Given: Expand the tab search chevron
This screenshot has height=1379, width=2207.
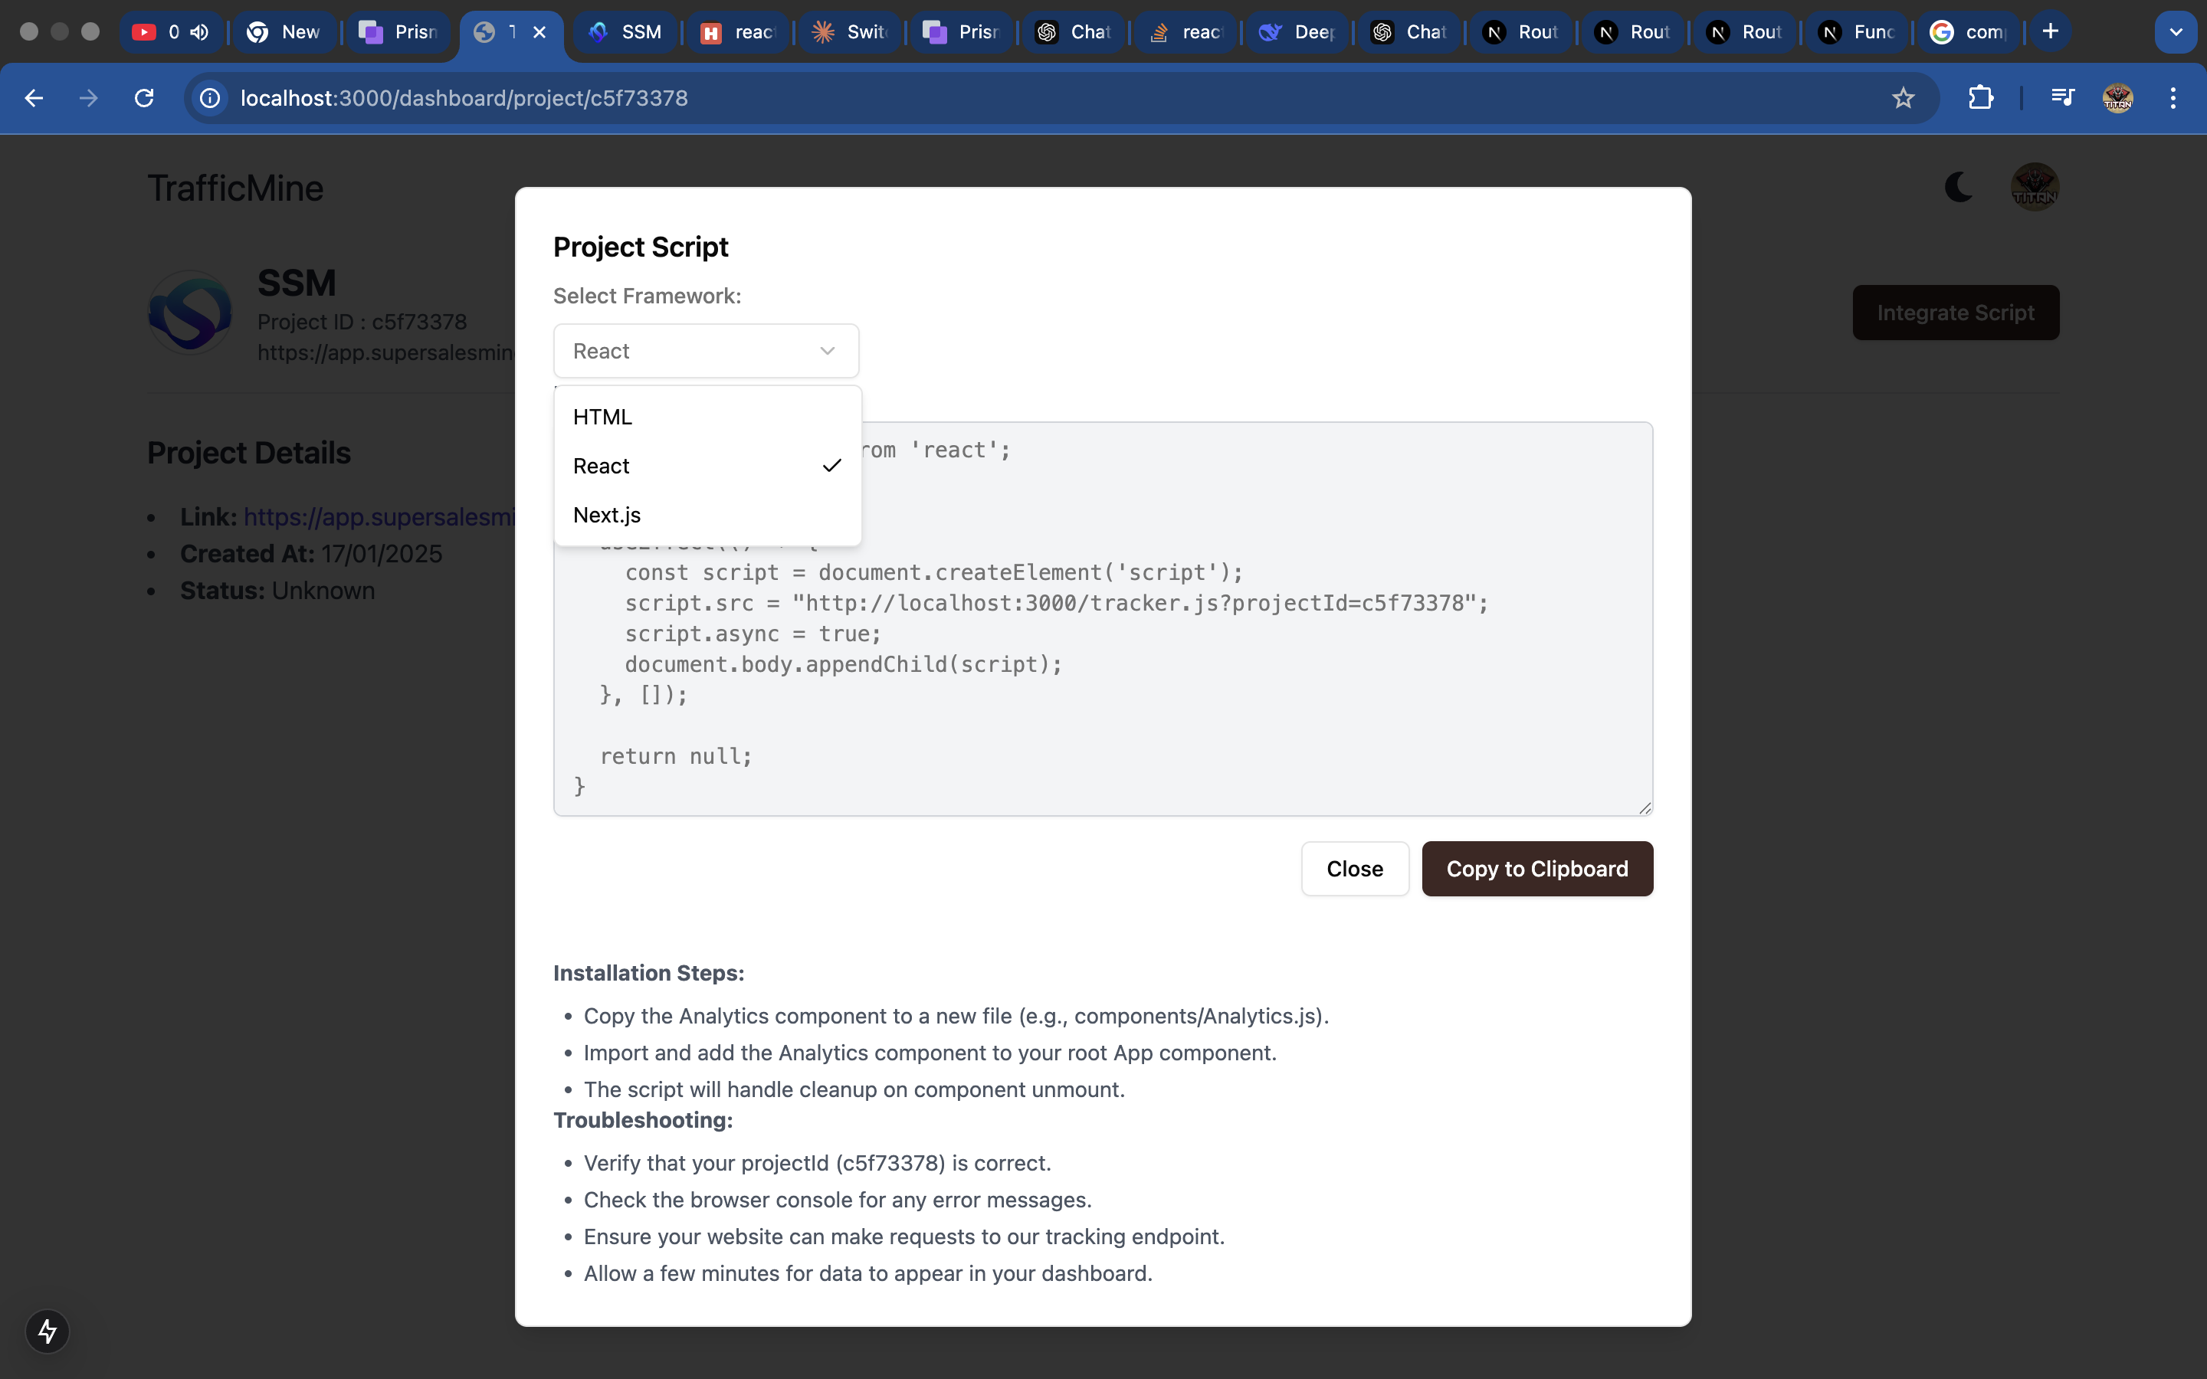Looking at the screenshot, I should pos(2175,32).
